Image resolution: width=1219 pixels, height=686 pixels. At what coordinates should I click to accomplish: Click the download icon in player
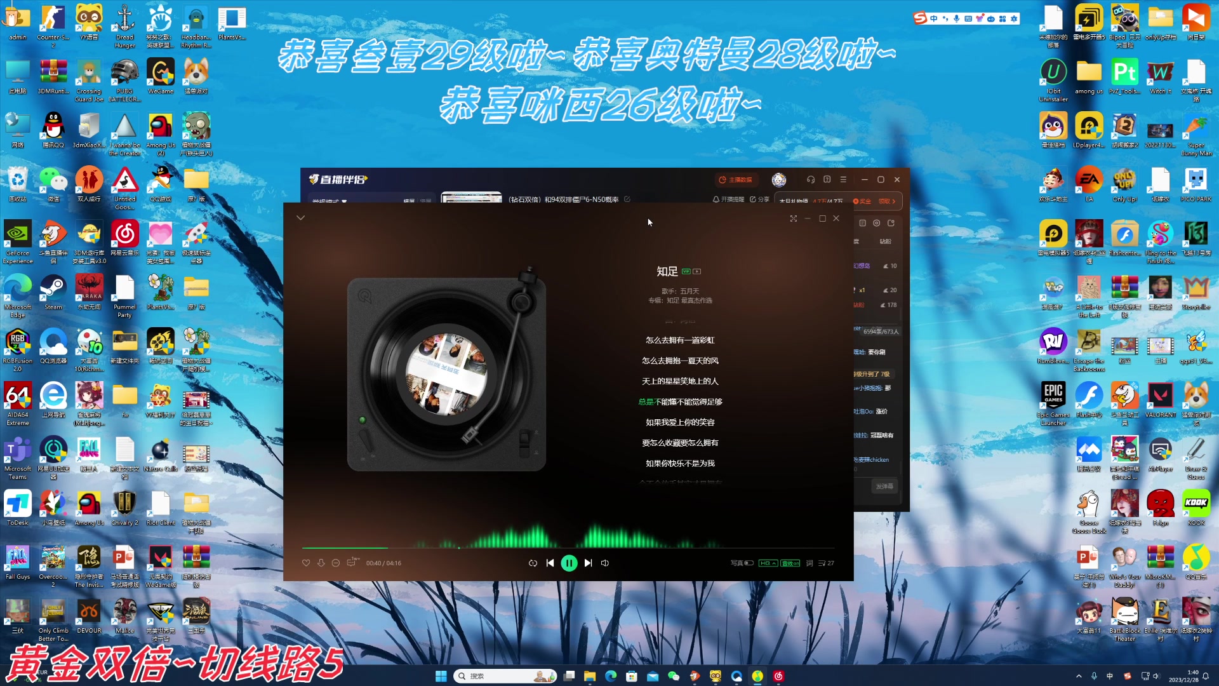321,563
